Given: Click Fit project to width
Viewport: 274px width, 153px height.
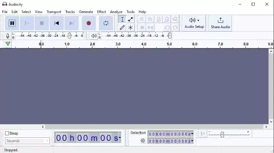Looking at the screenshot, I should (167, 19).
